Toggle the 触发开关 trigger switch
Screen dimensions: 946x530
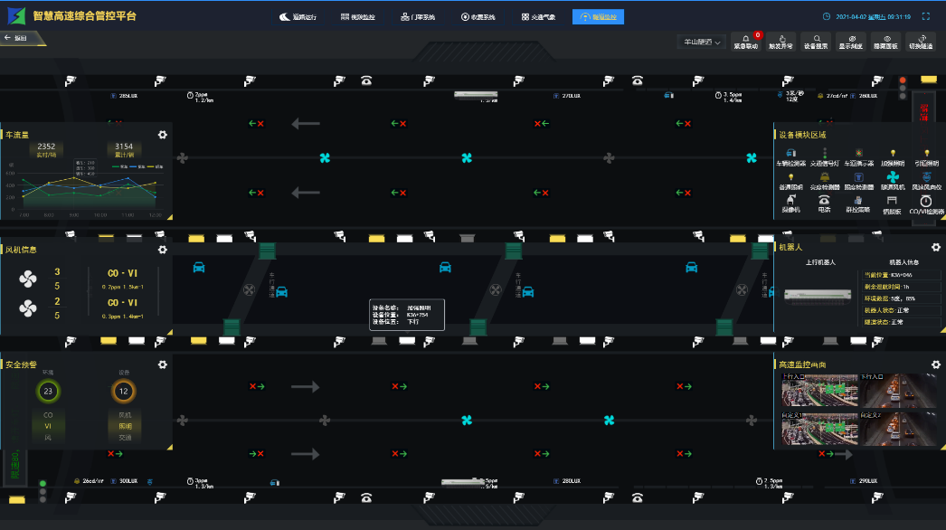[x=780, y=42]
